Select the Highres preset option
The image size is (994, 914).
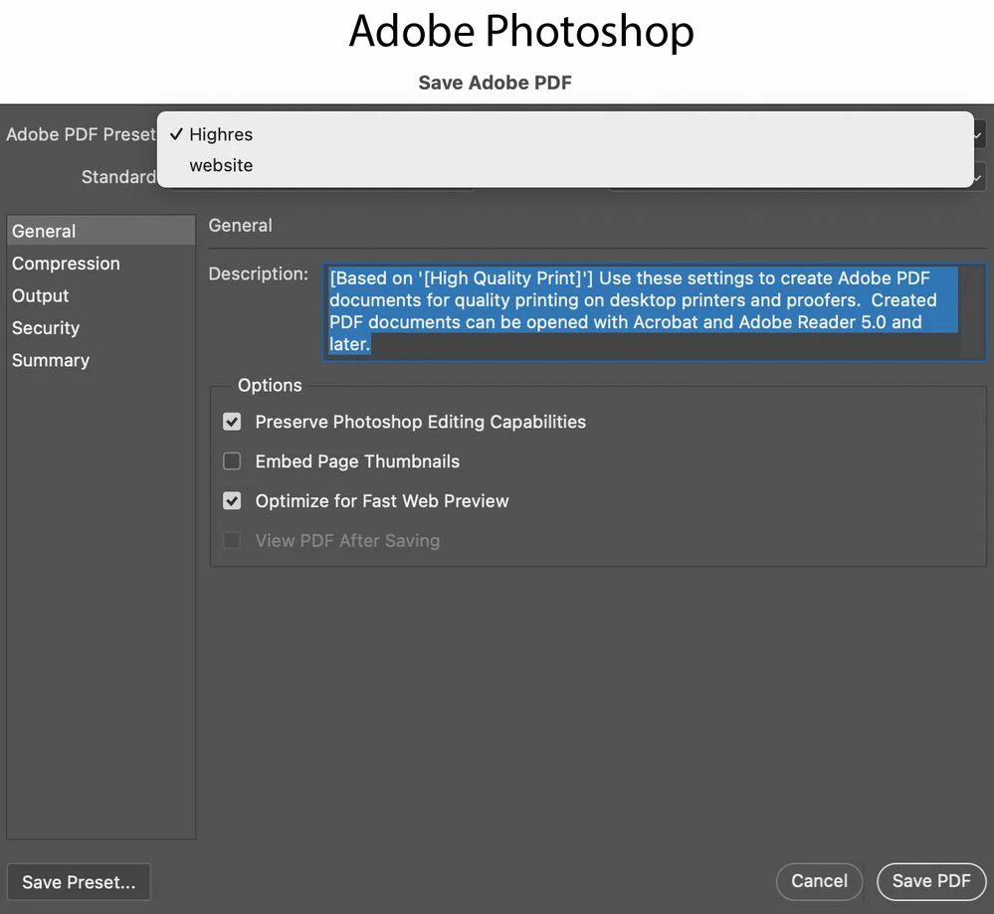[564, 134]
